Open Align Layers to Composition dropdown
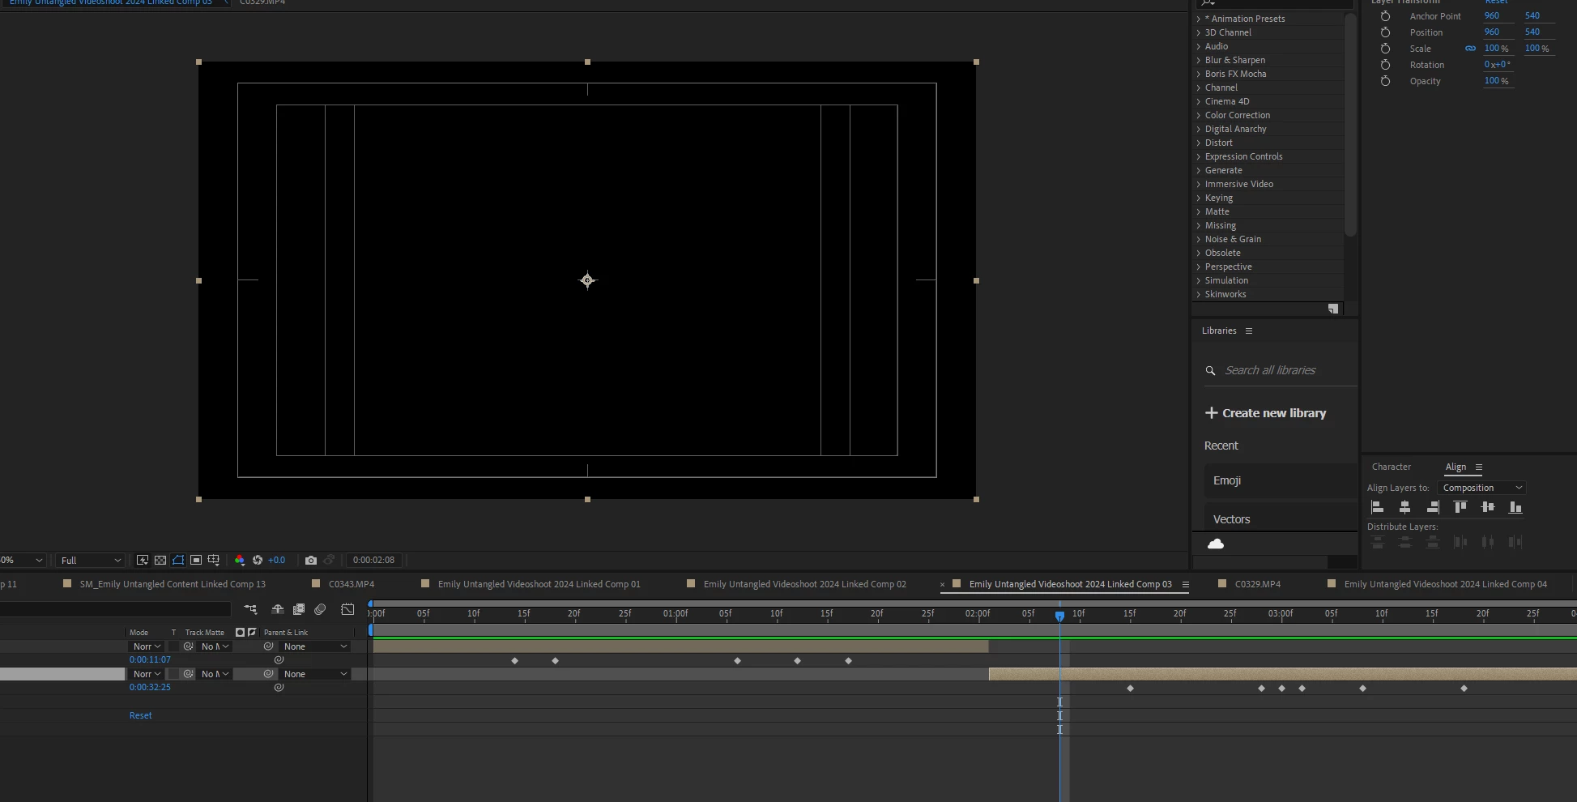This screenshot has height=802, width=1577. point(1482,488)
